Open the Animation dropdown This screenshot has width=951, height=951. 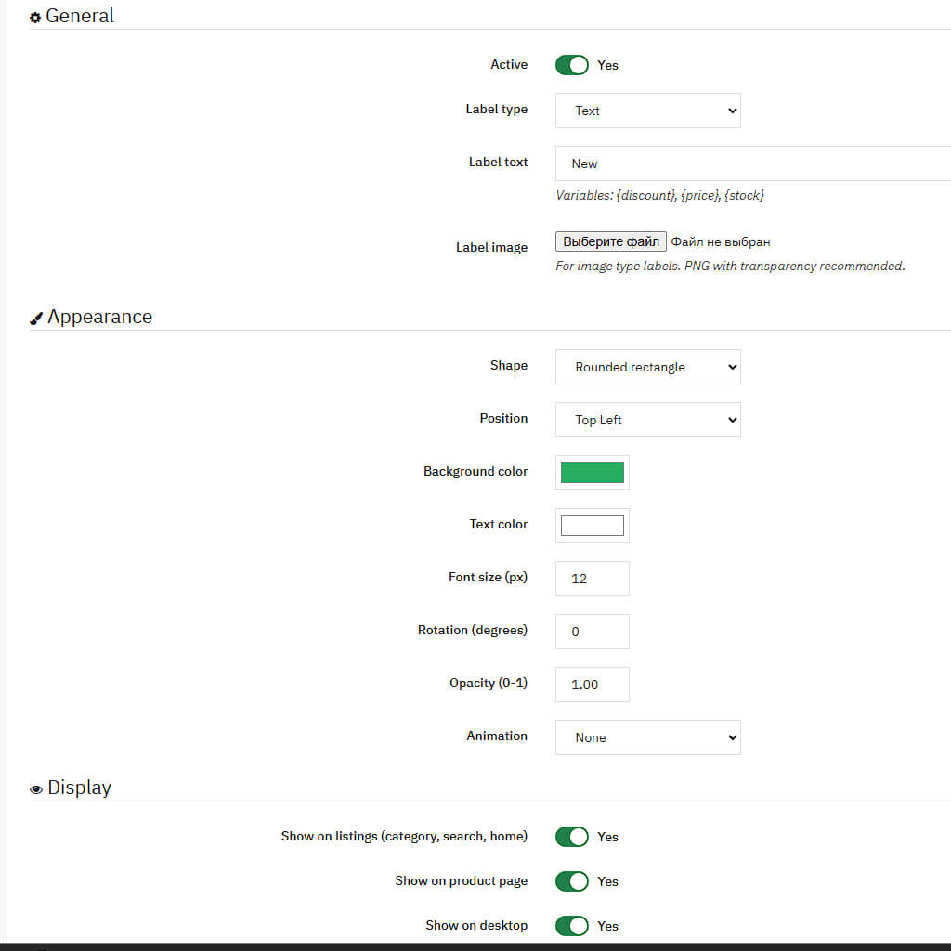click(647, 737)
